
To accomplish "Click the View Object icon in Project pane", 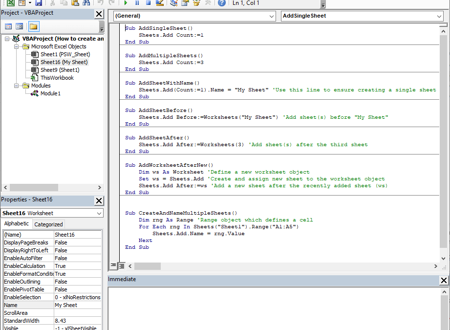I will 19,26.
